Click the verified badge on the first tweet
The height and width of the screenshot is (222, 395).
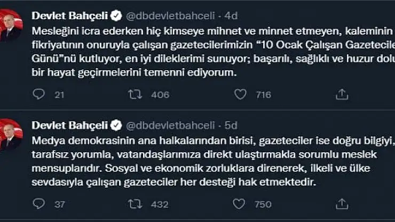pyautogui.click(x=115, y=15)
